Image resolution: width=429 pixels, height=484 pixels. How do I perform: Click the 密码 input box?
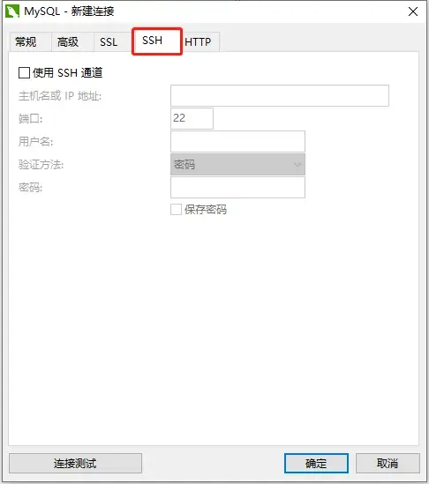(x=237, y=188)
